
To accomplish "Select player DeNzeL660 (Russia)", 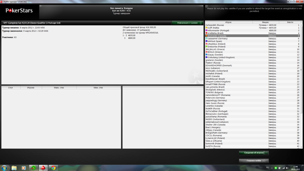I will pos(253,25).
